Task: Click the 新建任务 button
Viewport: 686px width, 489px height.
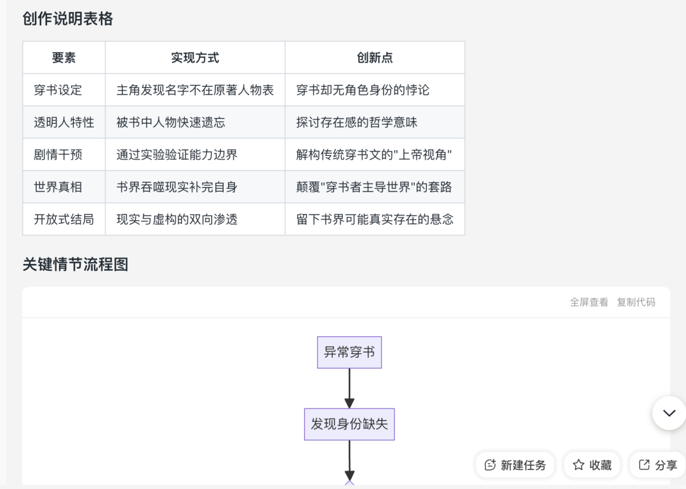Action: tap(515, 465)
